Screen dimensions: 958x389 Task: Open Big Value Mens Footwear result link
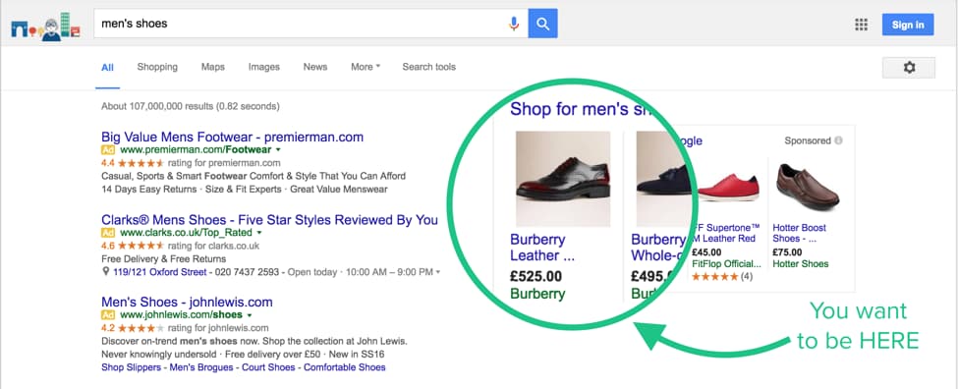click(x=232, y=137)
